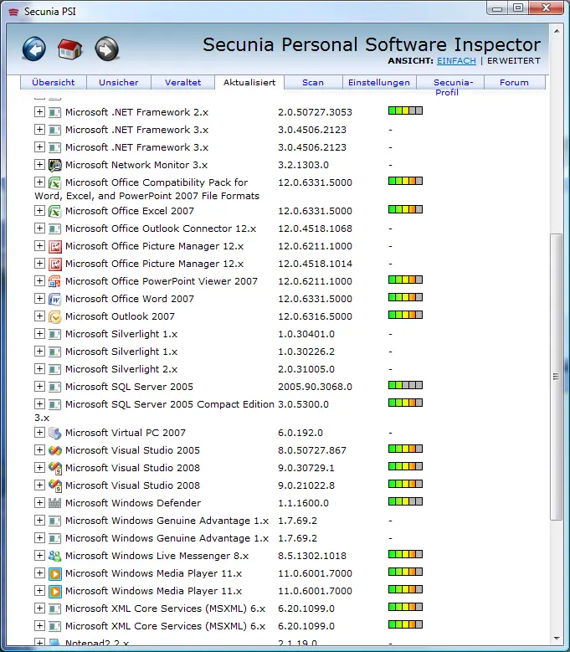Image resolution: width=570 pixels, height=652 pixels.
Task: Open the Scan tab
Action: (x=313, y=82)
